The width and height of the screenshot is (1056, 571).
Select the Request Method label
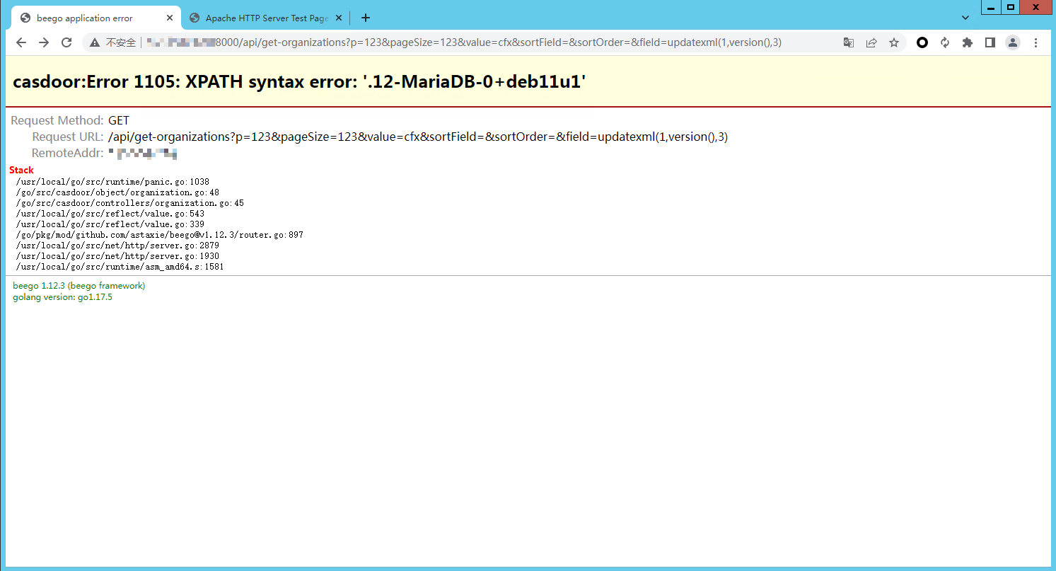pos(57,120)
